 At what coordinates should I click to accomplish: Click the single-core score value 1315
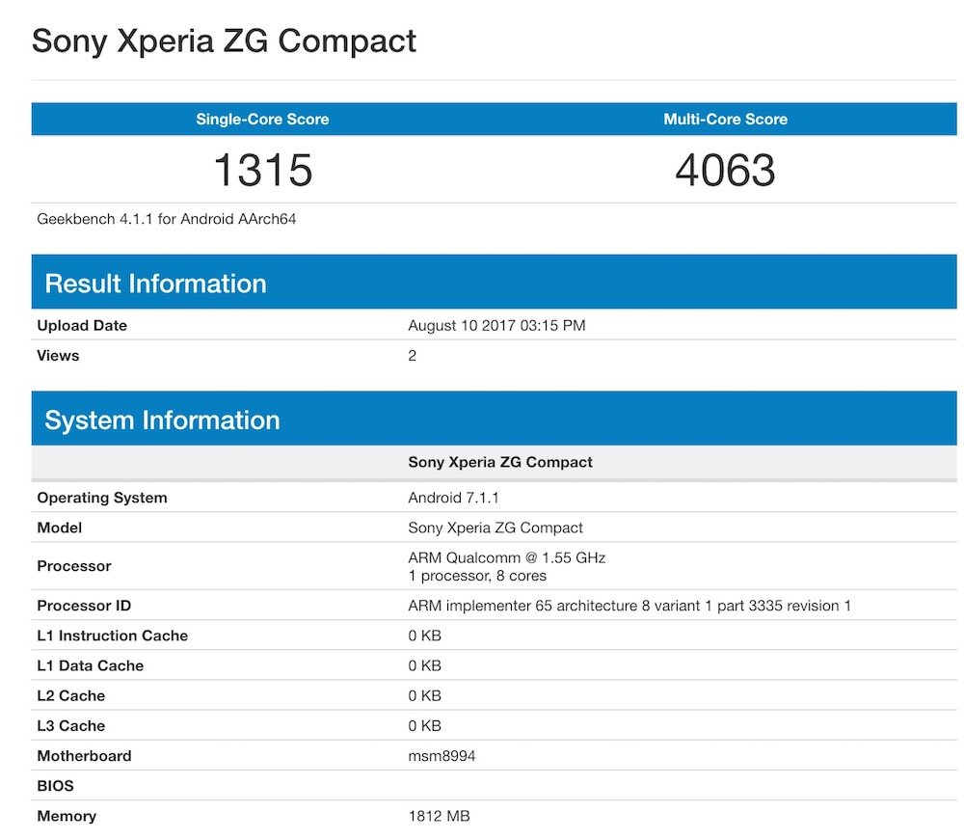coord(262,170)
